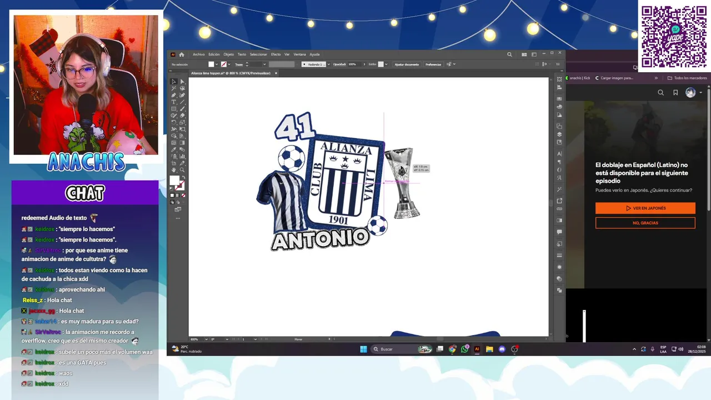Click search icon in Illustrator title bar
This screenshot has height=400, width=711.
(509, 54)
